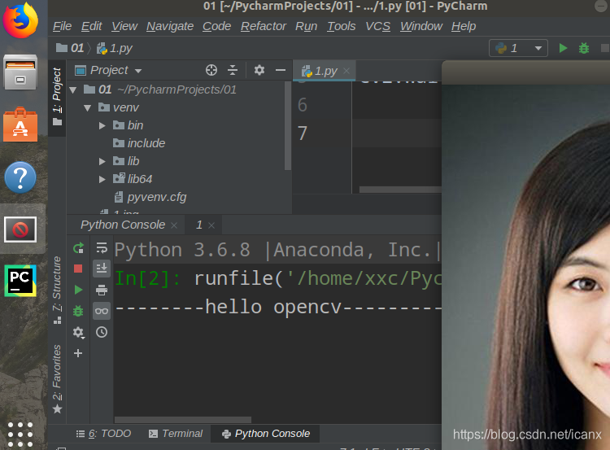Image resolution: width=610 pixels, height=450 pixels.
Task: Click the console horizontal scrollbar
Action: coord(183,420)
